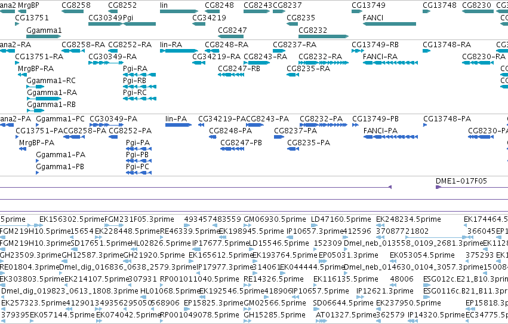Select protein Ggamma1-PC

pyautogui.click(x=37, y=125)
